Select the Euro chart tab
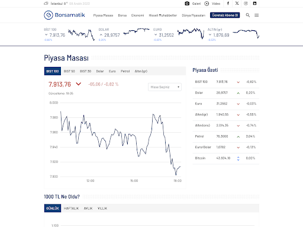The height and width of the screenshot is (227, 303). coord(112,71)
